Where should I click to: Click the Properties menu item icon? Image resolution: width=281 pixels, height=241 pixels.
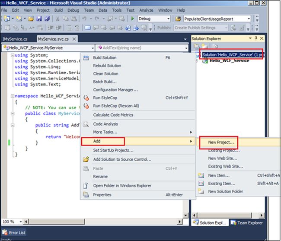tap(86, 195)
